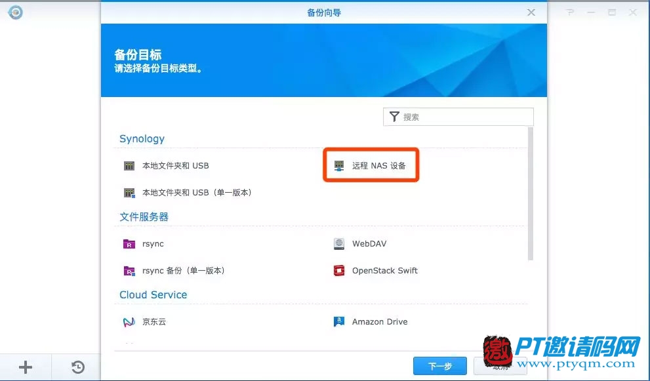The width and height of the screenshot is (650, 381).
Task: Click the OpenStack Swift red icon
Action: point(339,271)
